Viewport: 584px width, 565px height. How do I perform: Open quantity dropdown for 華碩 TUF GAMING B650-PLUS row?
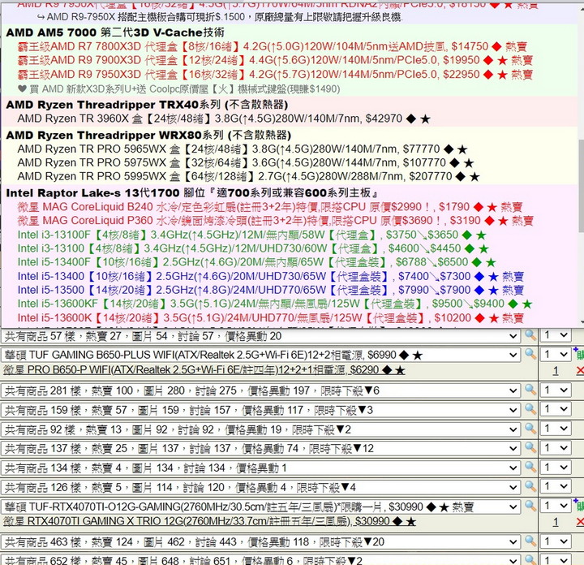tap(556, 354)
